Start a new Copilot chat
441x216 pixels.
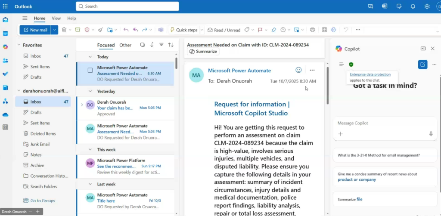click(x=422, y=65)
